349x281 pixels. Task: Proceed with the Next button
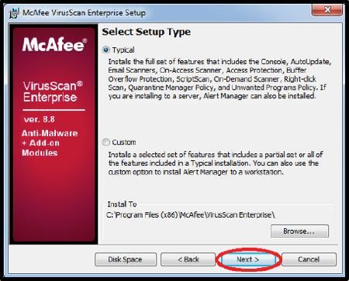(248, 259)
